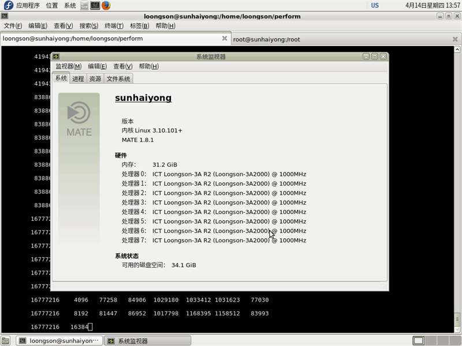Open System Monitor's 帮助(H) menu

149,66
